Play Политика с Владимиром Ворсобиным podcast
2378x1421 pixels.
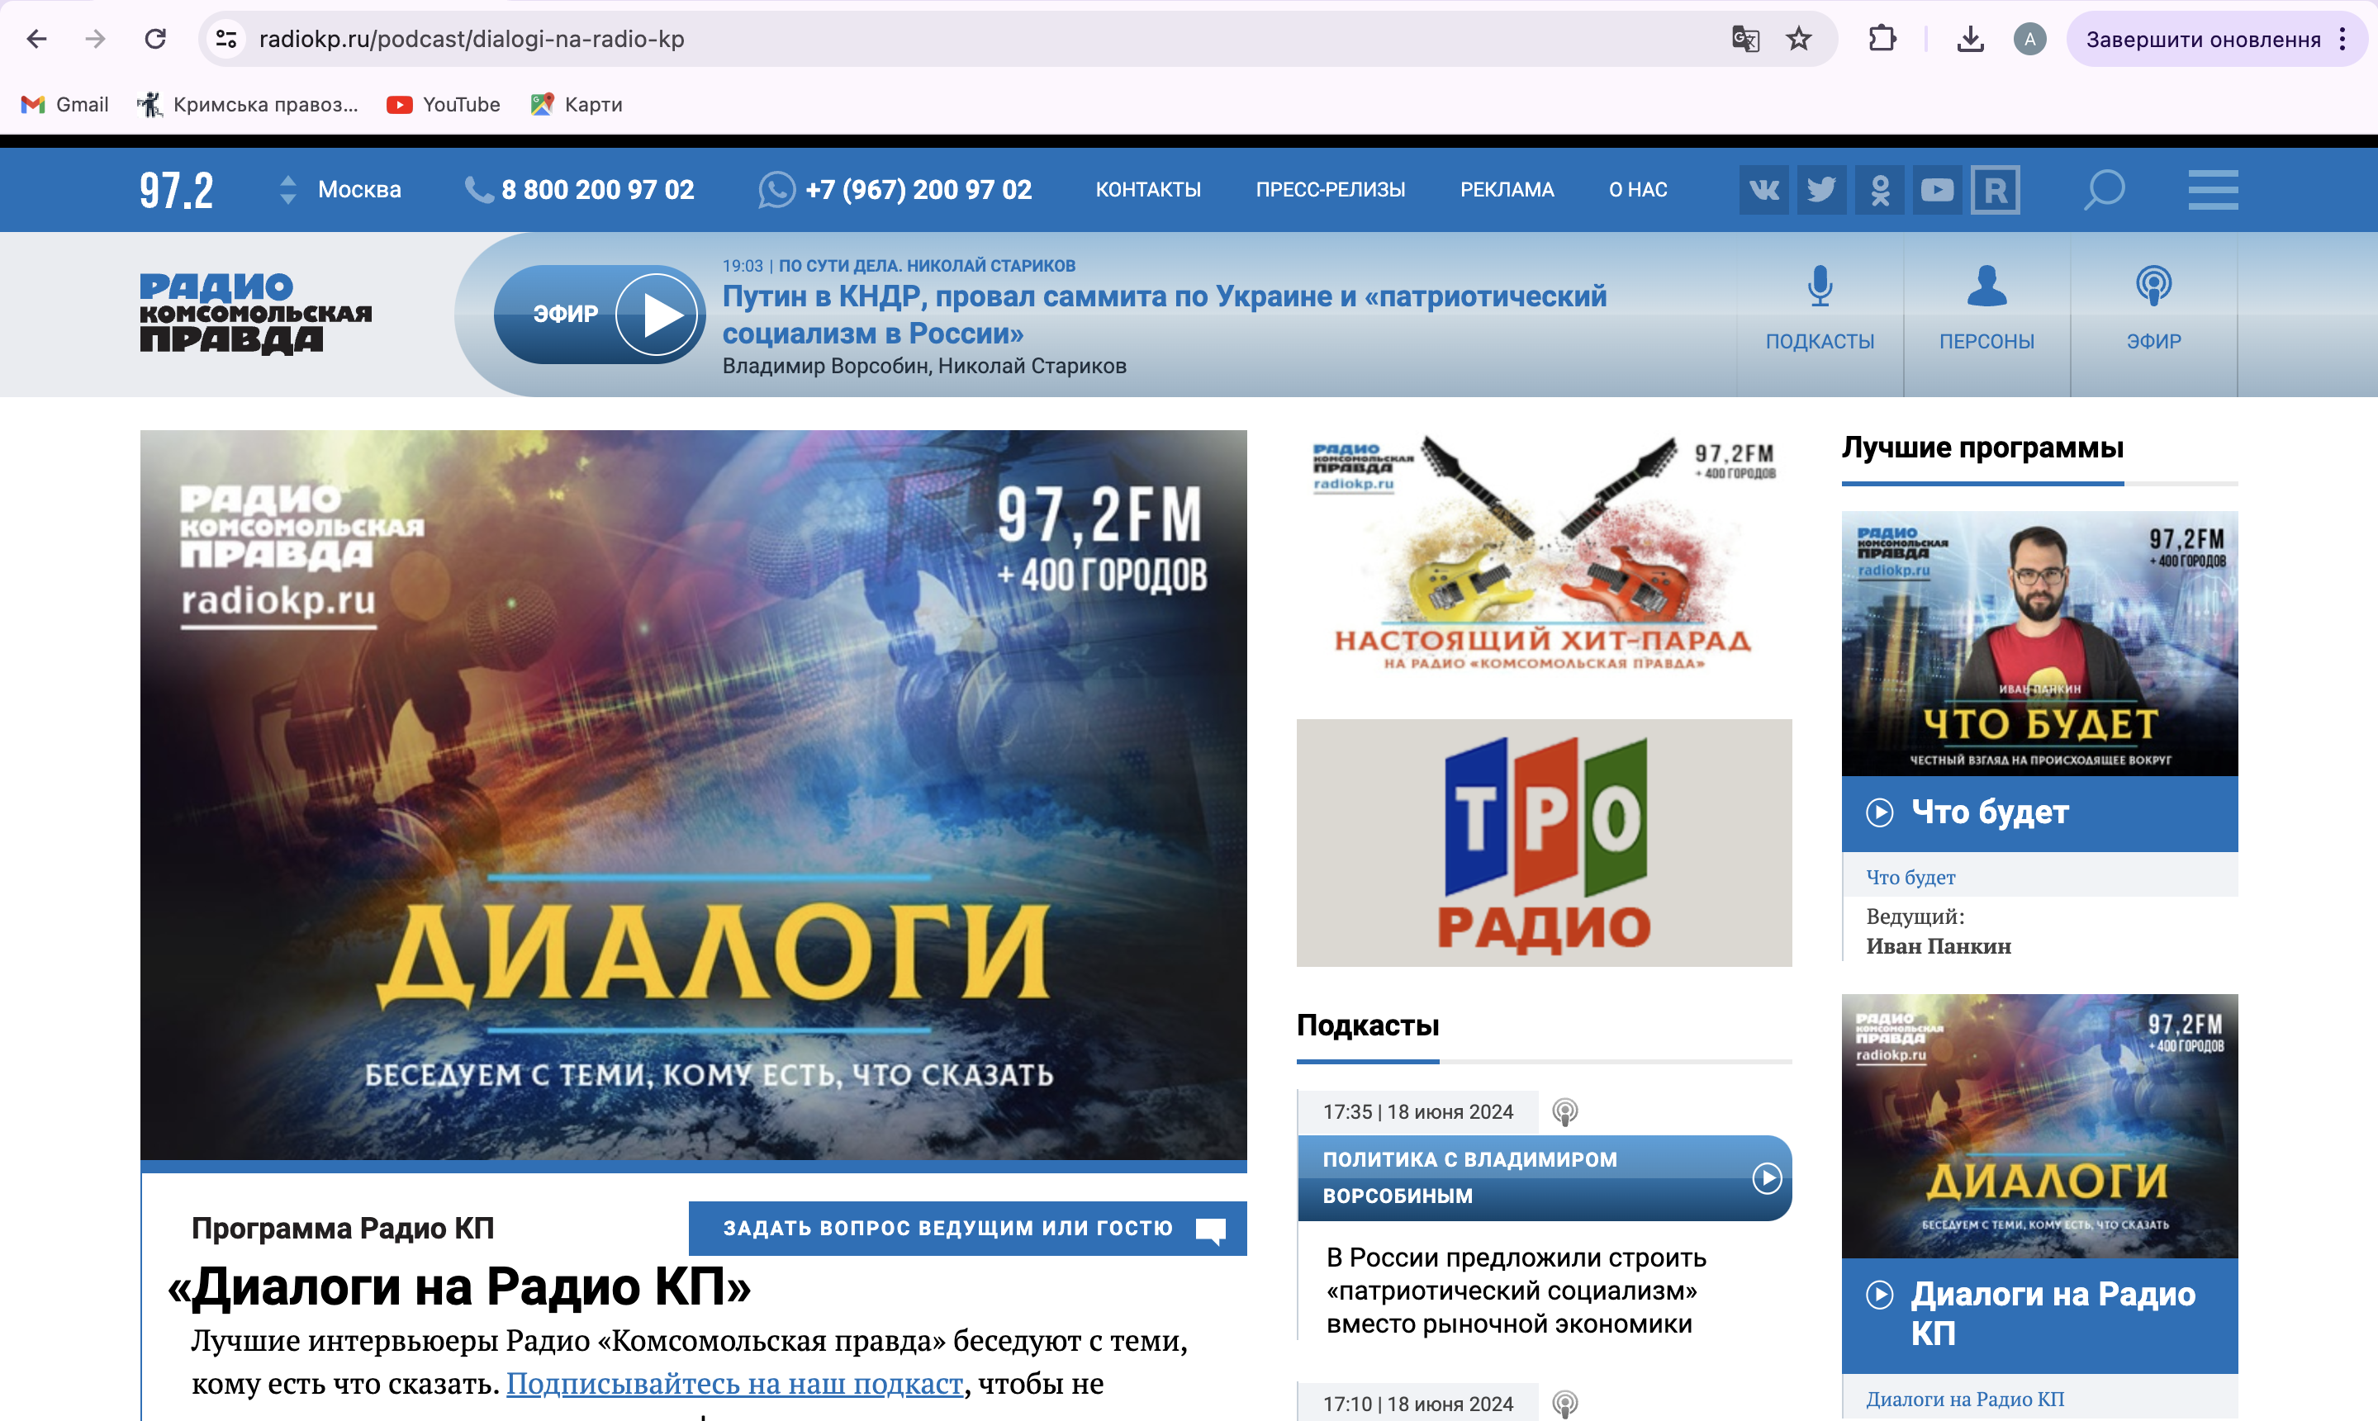coord(1767,1177)
